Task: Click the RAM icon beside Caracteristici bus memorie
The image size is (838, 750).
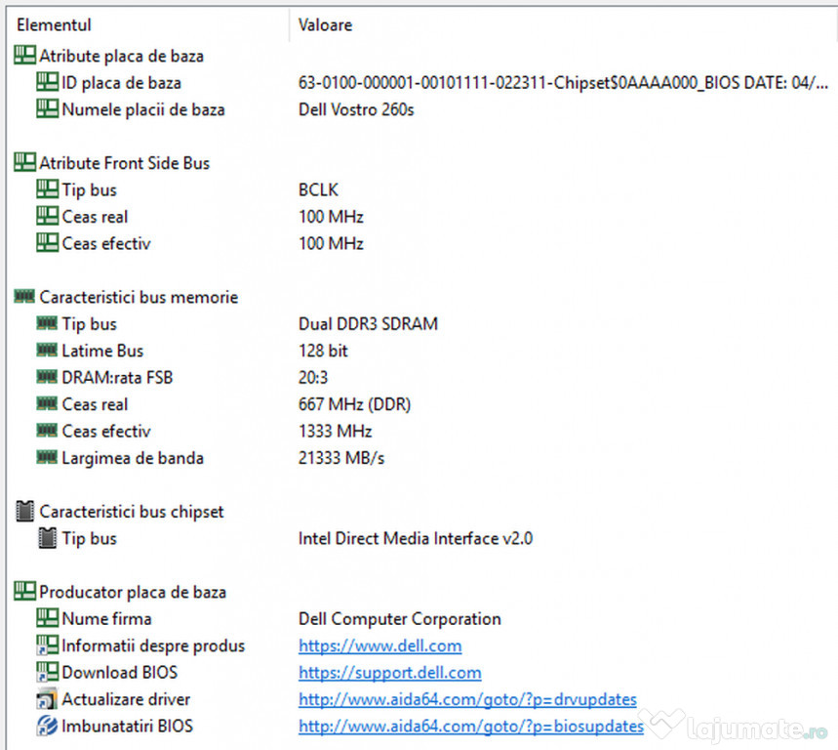Action: [24, 296]
